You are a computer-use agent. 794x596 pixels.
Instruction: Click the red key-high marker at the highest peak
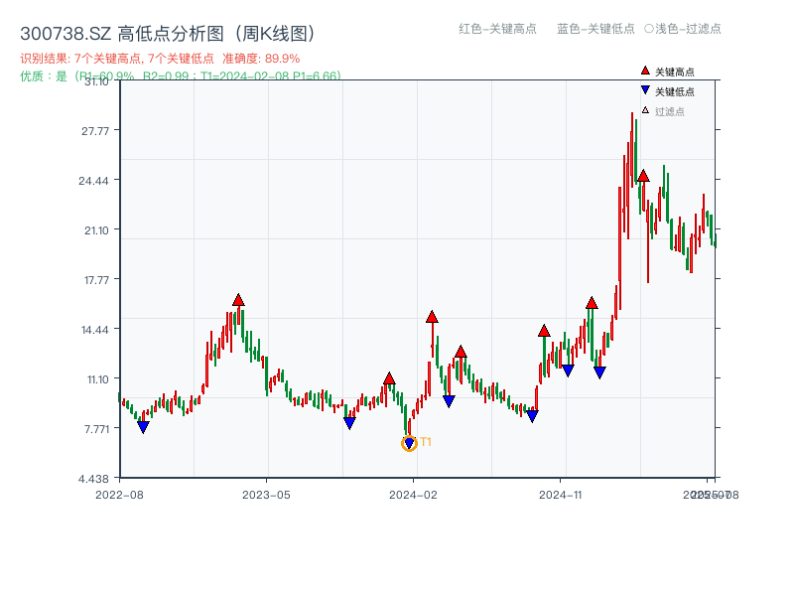(643, 176)
